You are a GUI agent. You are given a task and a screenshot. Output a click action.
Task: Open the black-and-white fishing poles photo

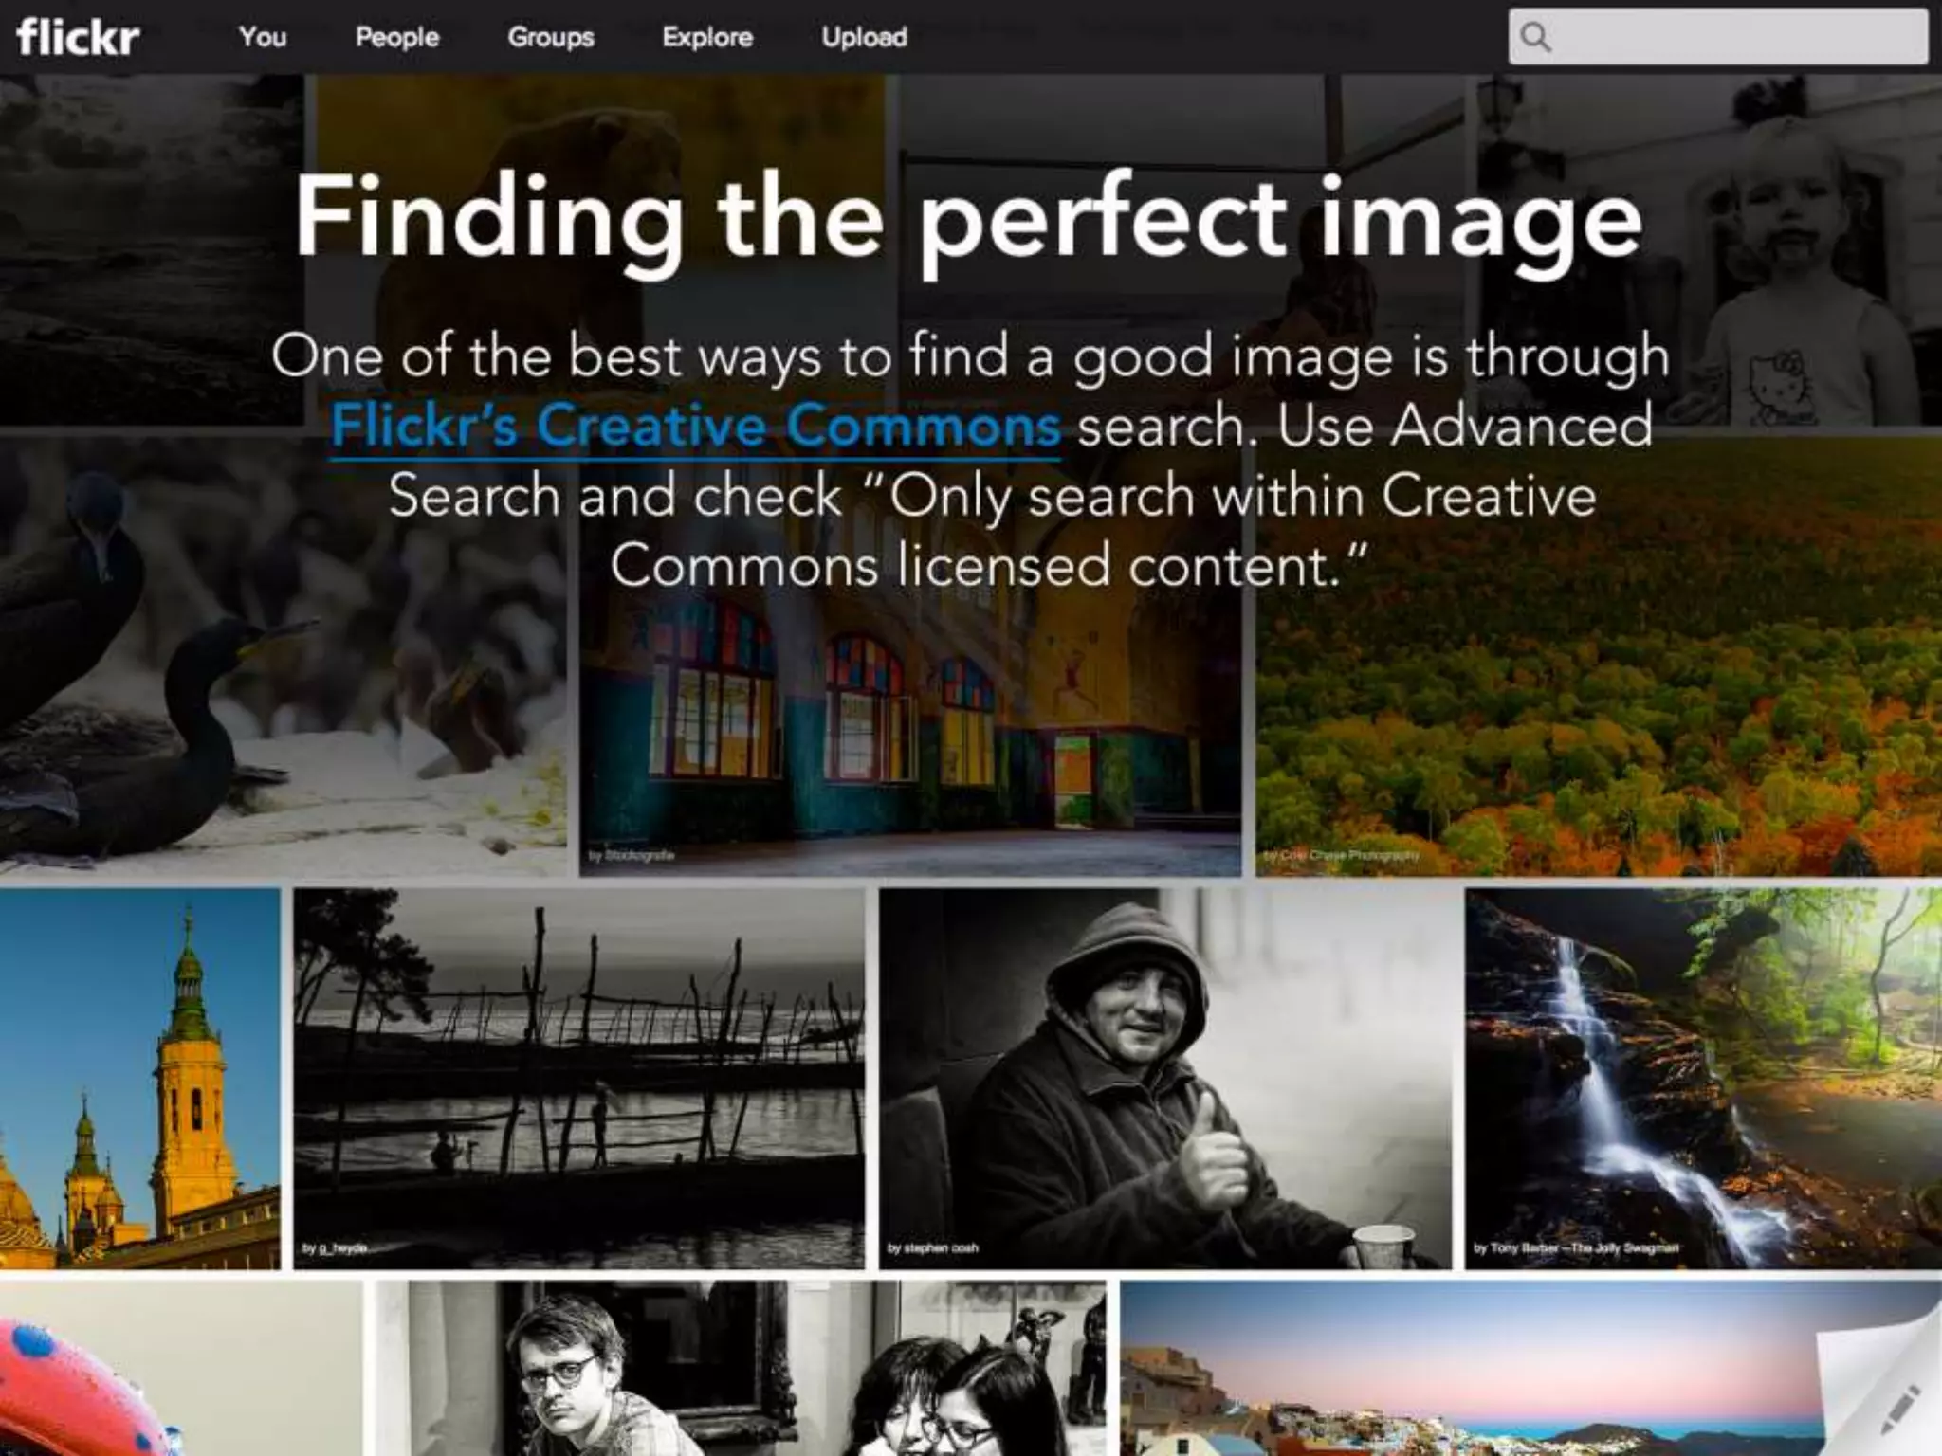point(578,1078)
